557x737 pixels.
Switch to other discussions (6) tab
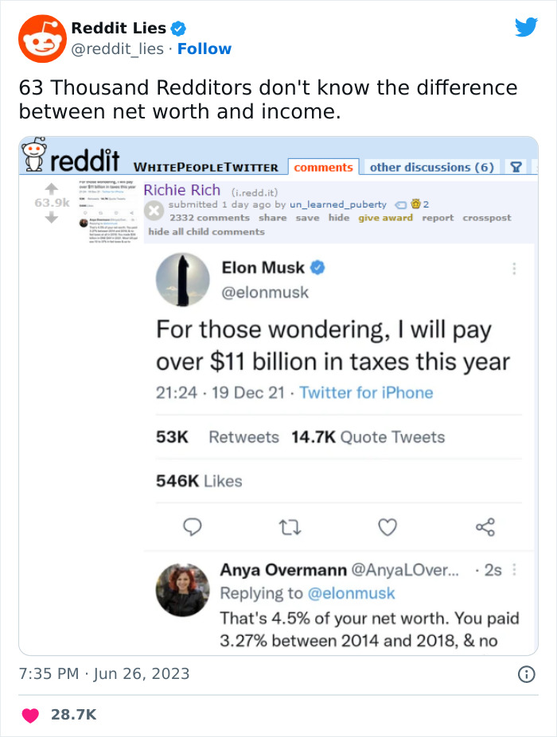[431, 167]
